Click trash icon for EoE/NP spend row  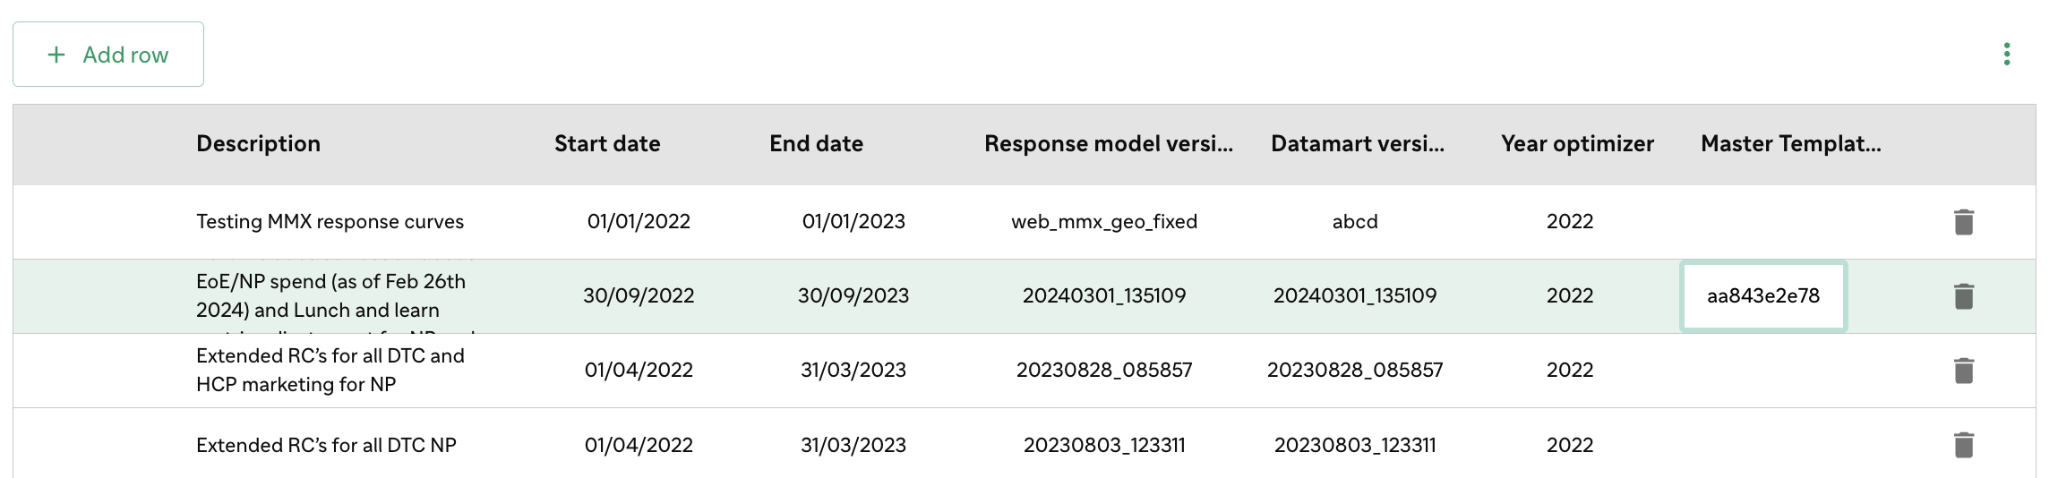tap(1963, 296)
